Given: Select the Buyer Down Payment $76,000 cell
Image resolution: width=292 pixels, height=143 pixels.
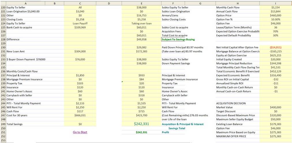Looking at the screenshot, I should pyautogui.click(x=80, y=59).
